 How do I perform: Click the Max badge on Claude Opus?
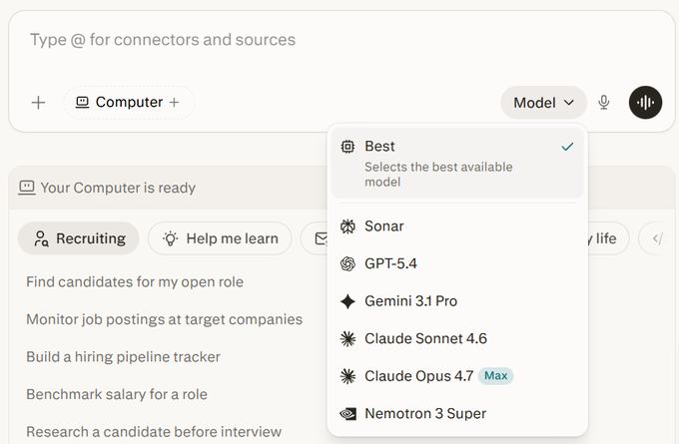pyautogui.click(x=496, y=376)
